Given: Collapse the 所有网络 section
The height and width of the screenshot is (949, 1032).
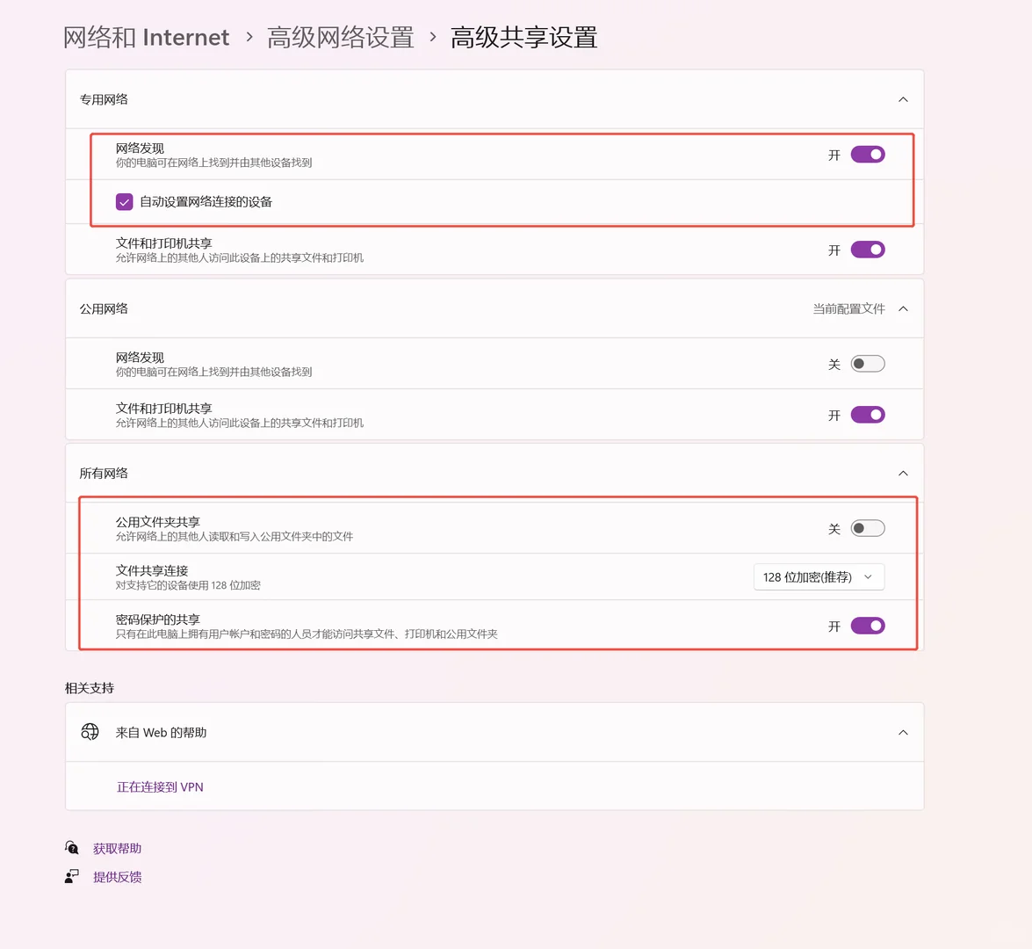Looking at the screenshot, I should [x=903, y=473].
